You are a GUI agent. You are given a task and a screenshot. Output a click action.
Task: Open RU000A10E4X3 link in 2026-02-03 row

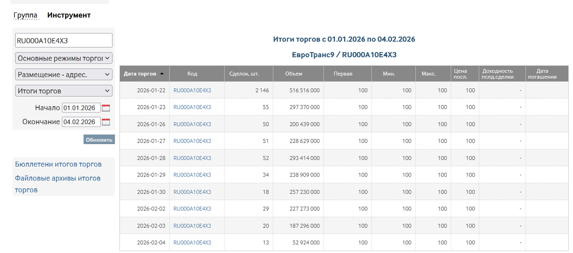coord(192,226)
